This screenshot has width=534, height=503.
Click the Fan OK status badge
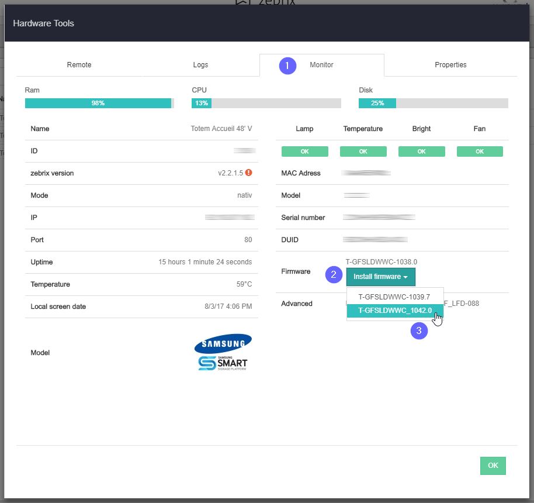click(x=480, y=151)
